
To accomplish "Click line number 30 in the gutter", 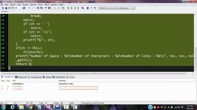I will coord(3,56).
